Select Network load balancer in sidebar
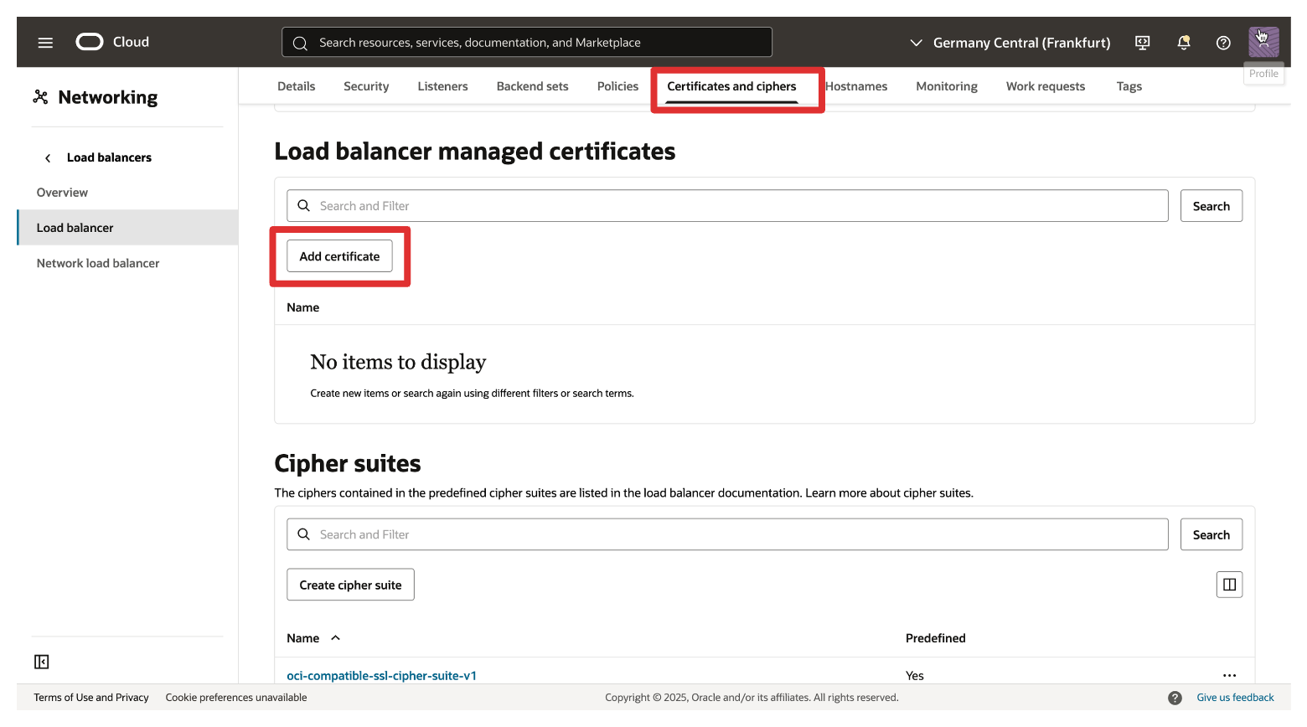The height and width of the screenshot is (727, 1307). 98,263
